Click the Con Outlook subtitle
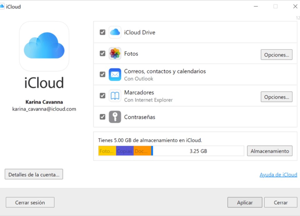 click(x=139, y=79)
